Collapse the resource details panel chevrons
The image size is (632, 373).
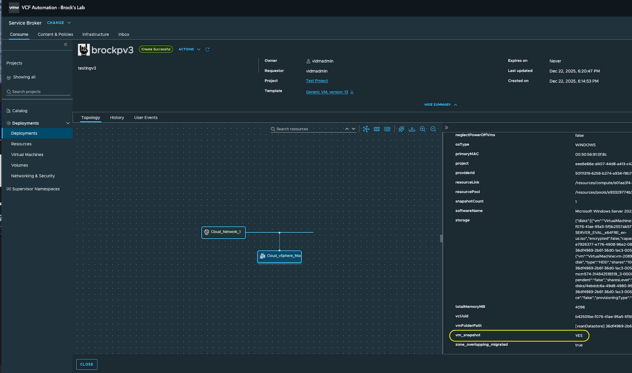446,128
